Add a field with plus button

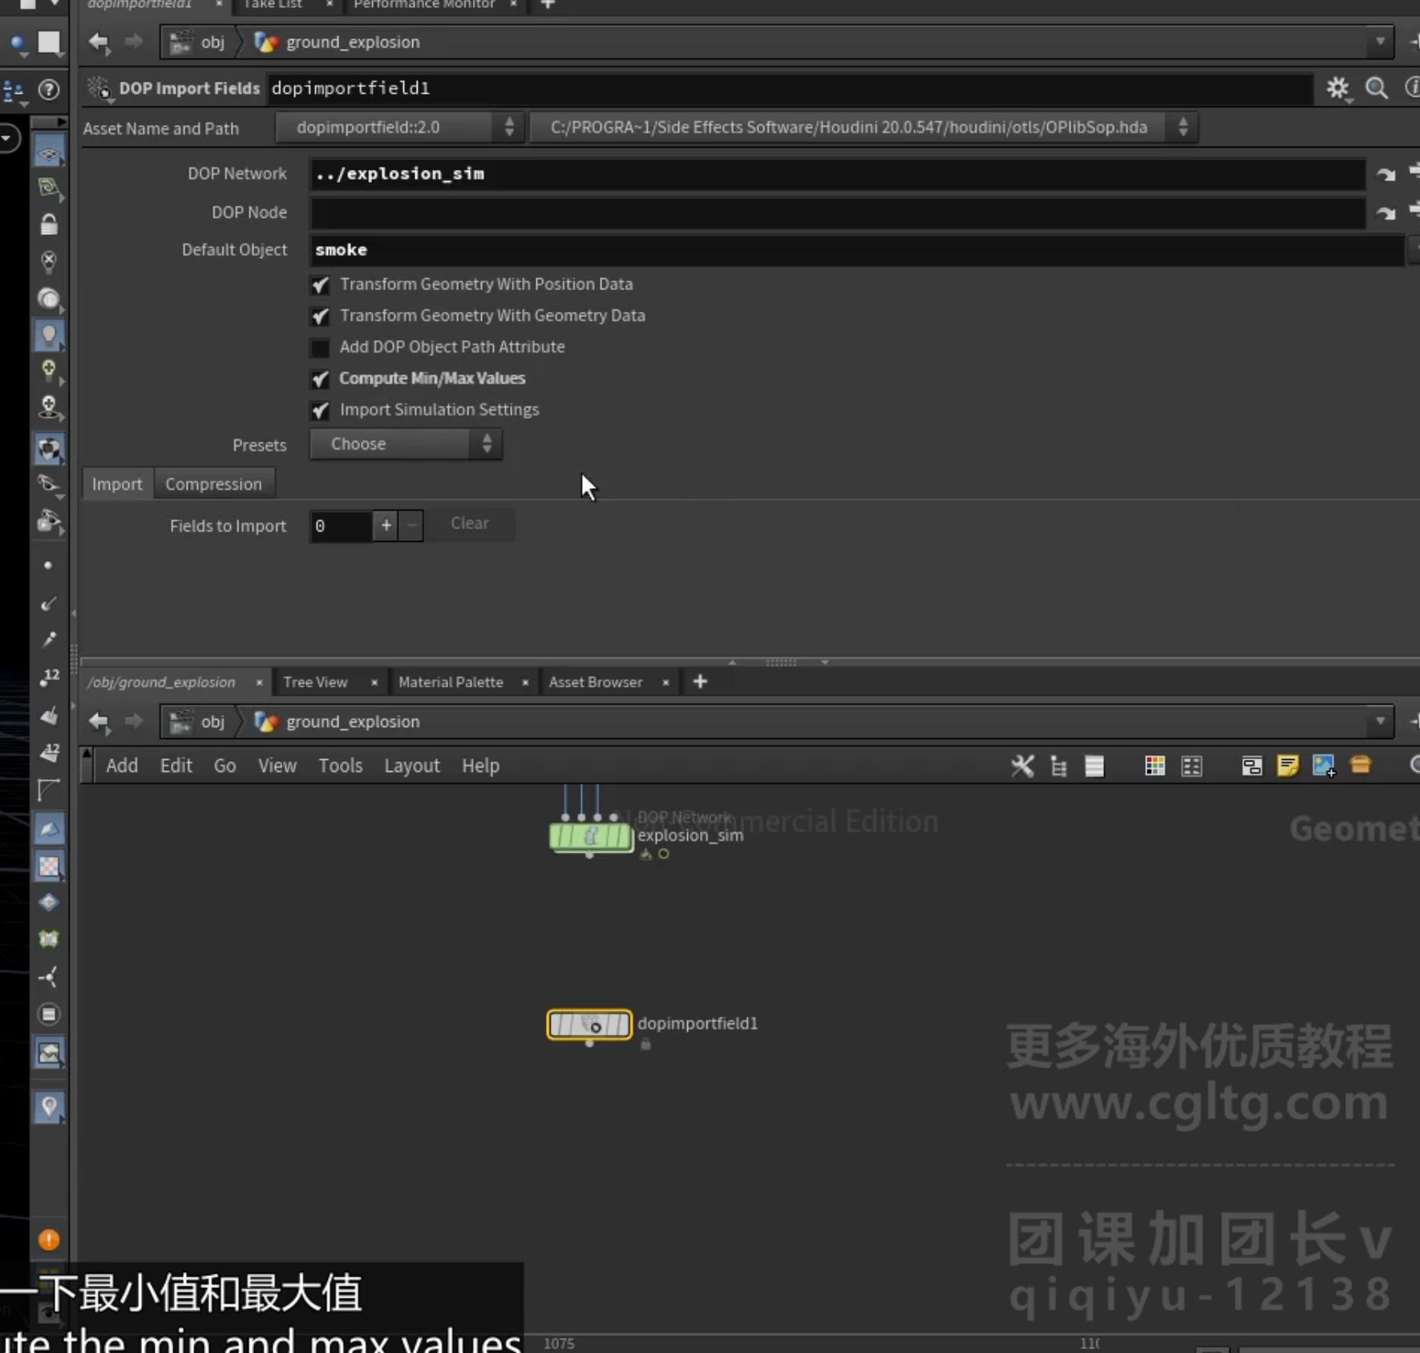tap(386, 526)
